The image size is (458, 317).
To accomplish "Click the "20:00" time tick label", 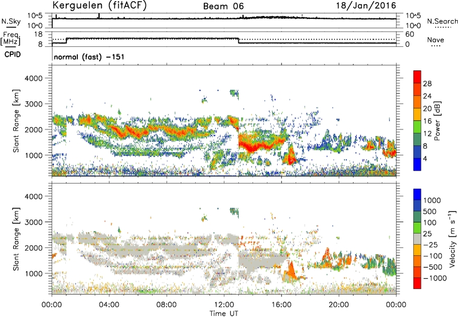I will pyautogui.click(x=339, y=305).
